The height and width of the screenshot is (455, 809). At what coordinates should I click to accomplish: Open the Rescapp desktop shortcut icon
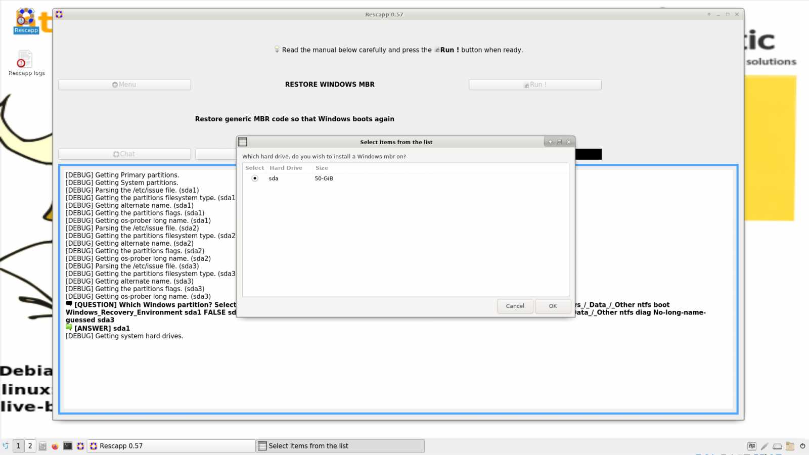(26, 21)
